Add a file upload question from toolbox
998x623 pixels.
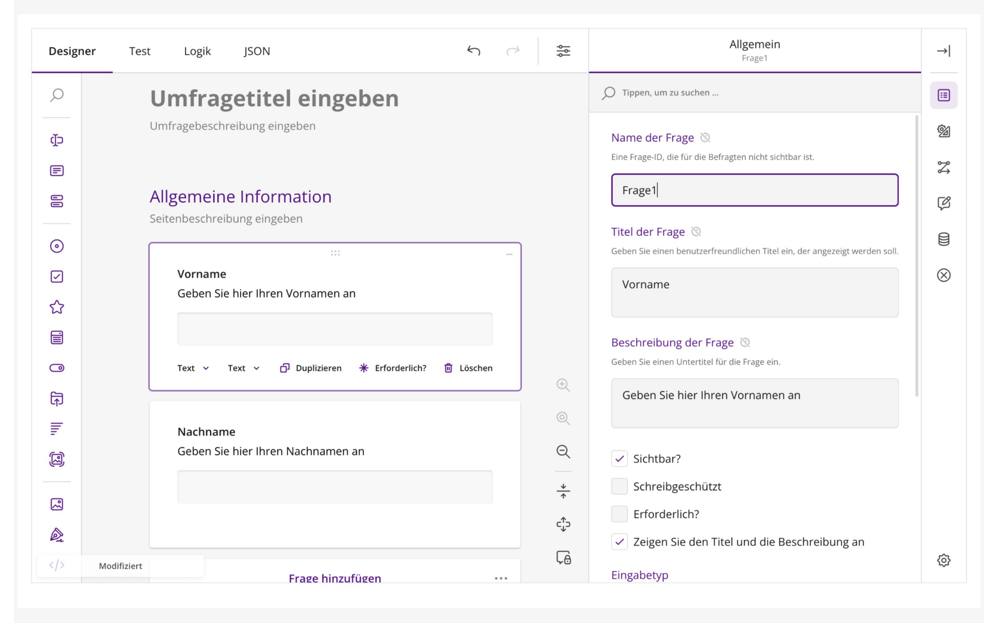[57, 398]
